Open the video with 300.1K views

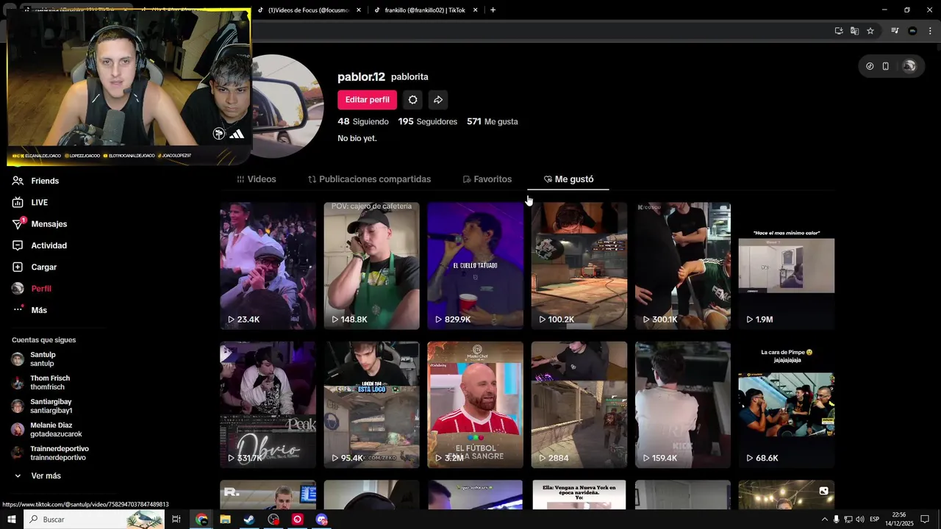click(682, 266)
